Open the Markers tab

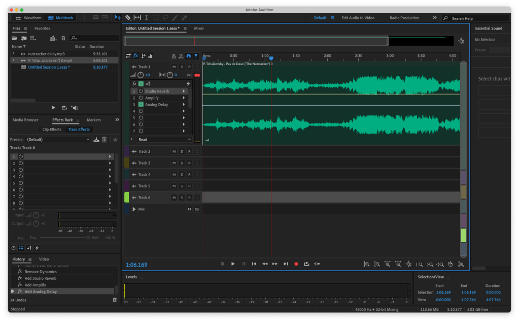[94, 120]
